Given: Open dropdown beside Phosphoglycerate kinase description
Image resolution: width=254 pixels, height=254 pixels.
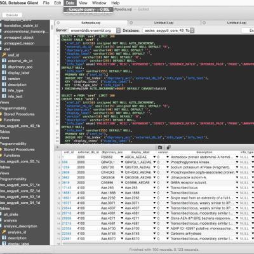Looking at the screenshot, I should point(237,162).
